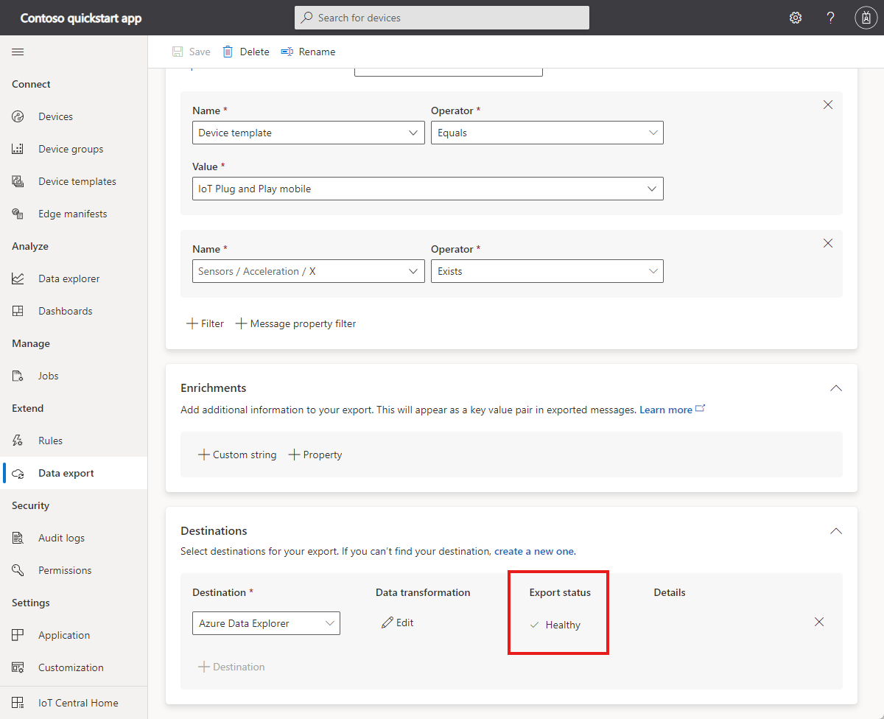Open the Dashboards view
This screenshot has width=884, height=719.
click(x=65, y=310)
